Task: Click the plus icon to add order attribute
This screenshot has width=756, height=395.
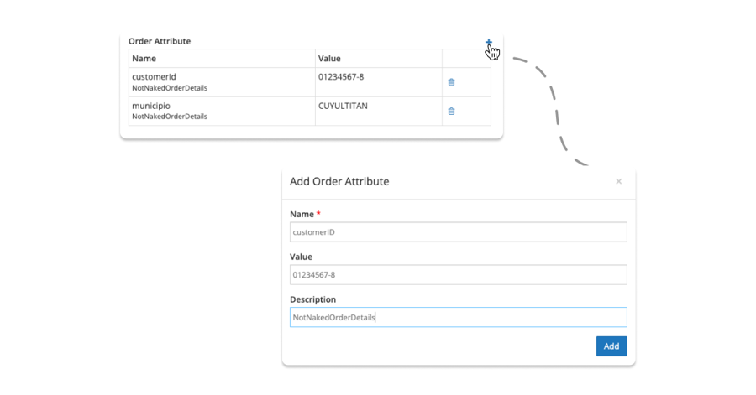Action: pyautogui.click(x=488, y=43)
